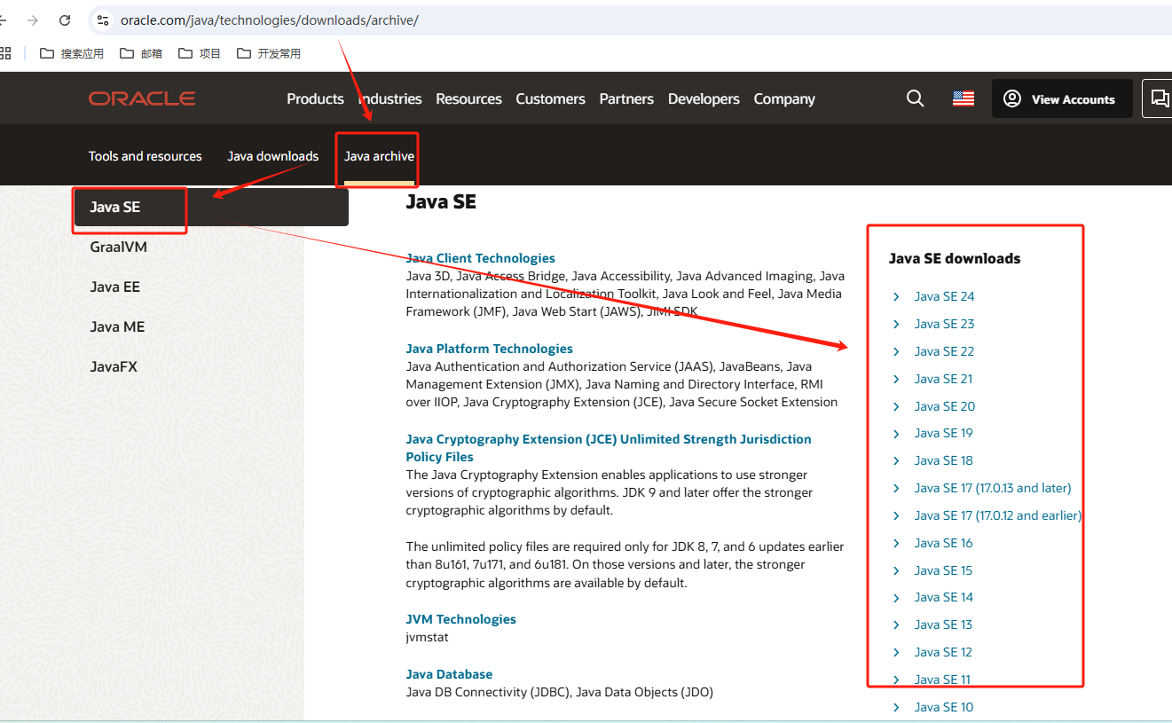
Task: Open the Java SE 16 download link
Action: click(943, 543)
